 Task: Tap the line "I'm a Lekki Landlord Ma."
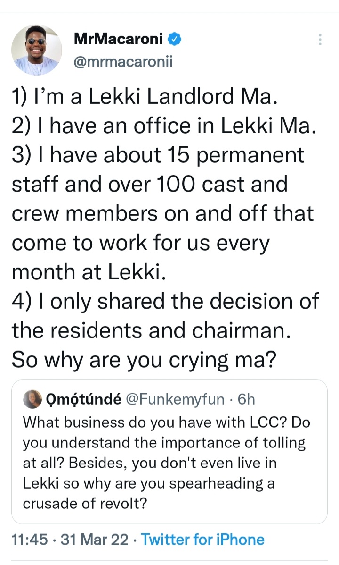tap(137, 97)
